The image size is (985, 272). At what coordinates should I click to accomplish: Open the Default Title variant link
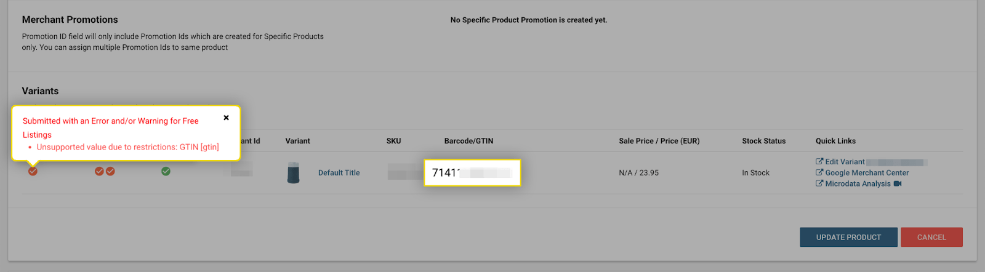coord(339,173)
